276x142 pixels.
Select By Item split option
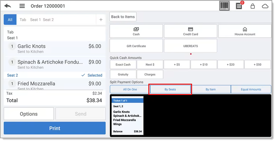pos(211,89)
